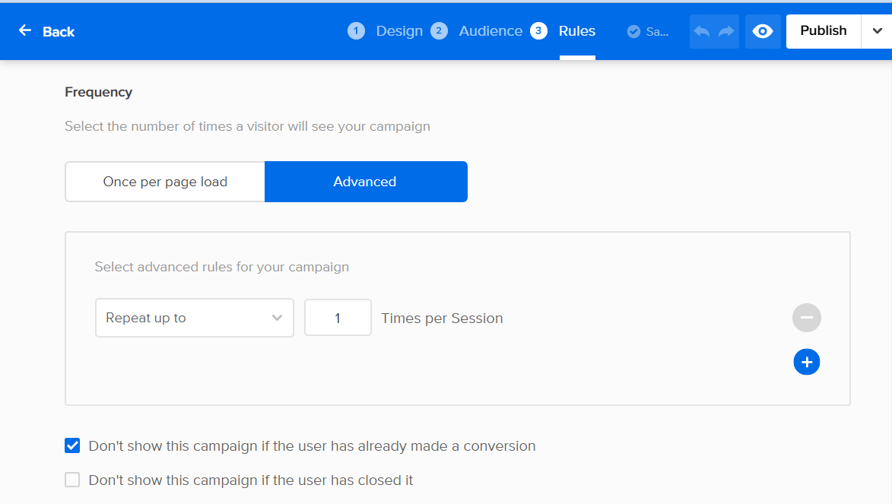Open the Repeat up to dropdown
Image resolution: width=892 pixels, height=504 pixels.
[x=194, y=318]
